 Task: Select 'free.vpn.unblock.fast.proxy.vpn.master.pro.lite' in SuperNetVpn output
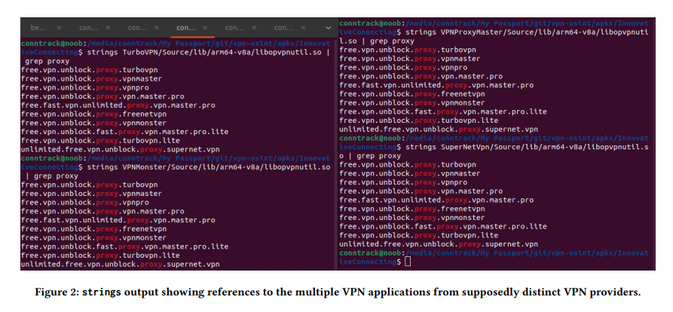(442, 226)
